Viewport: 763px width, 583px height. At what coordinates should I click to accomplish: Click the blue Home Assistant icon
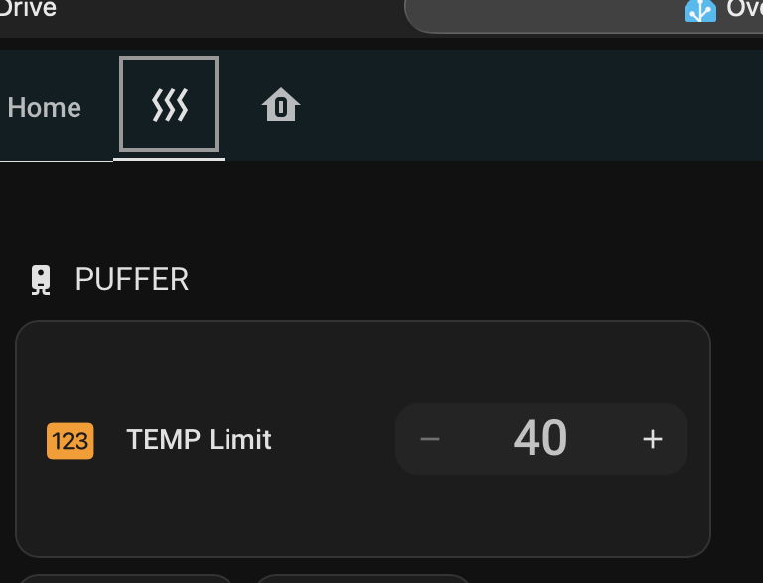(700, 10)
